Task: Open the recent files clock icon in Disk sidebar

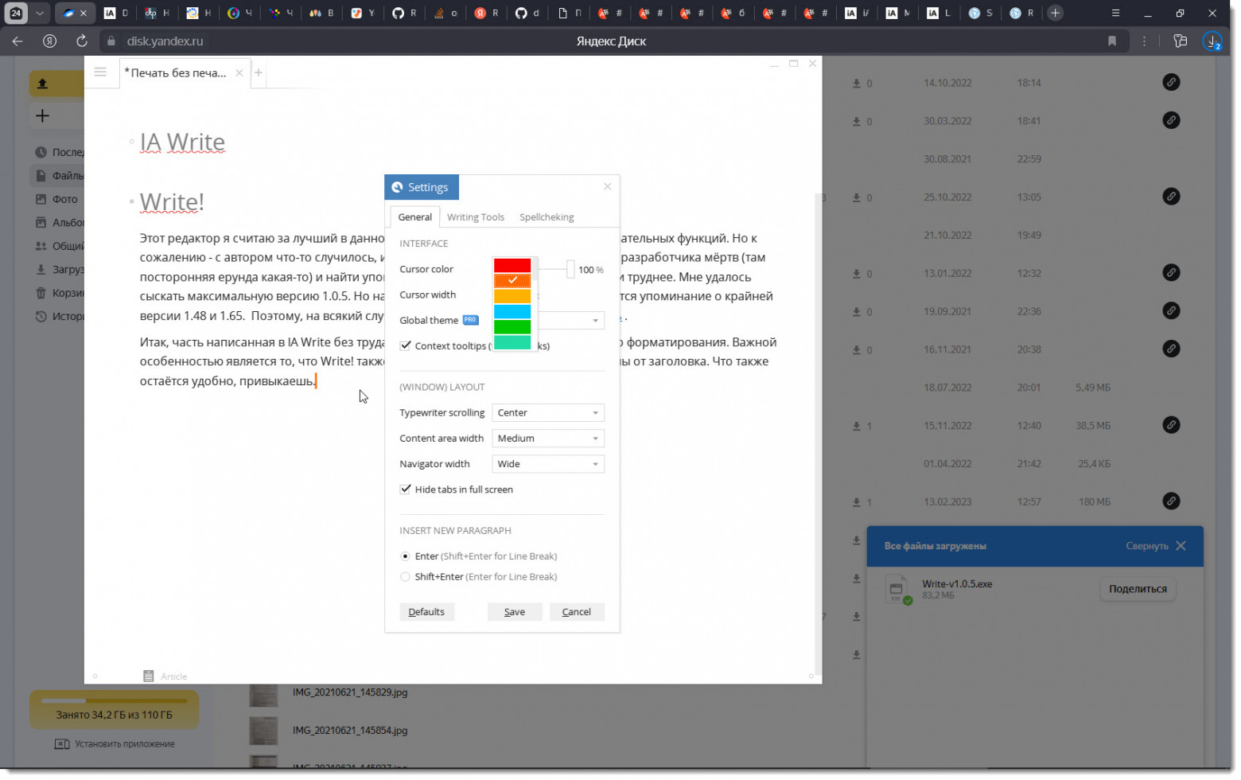Action: tap(41, 152)
